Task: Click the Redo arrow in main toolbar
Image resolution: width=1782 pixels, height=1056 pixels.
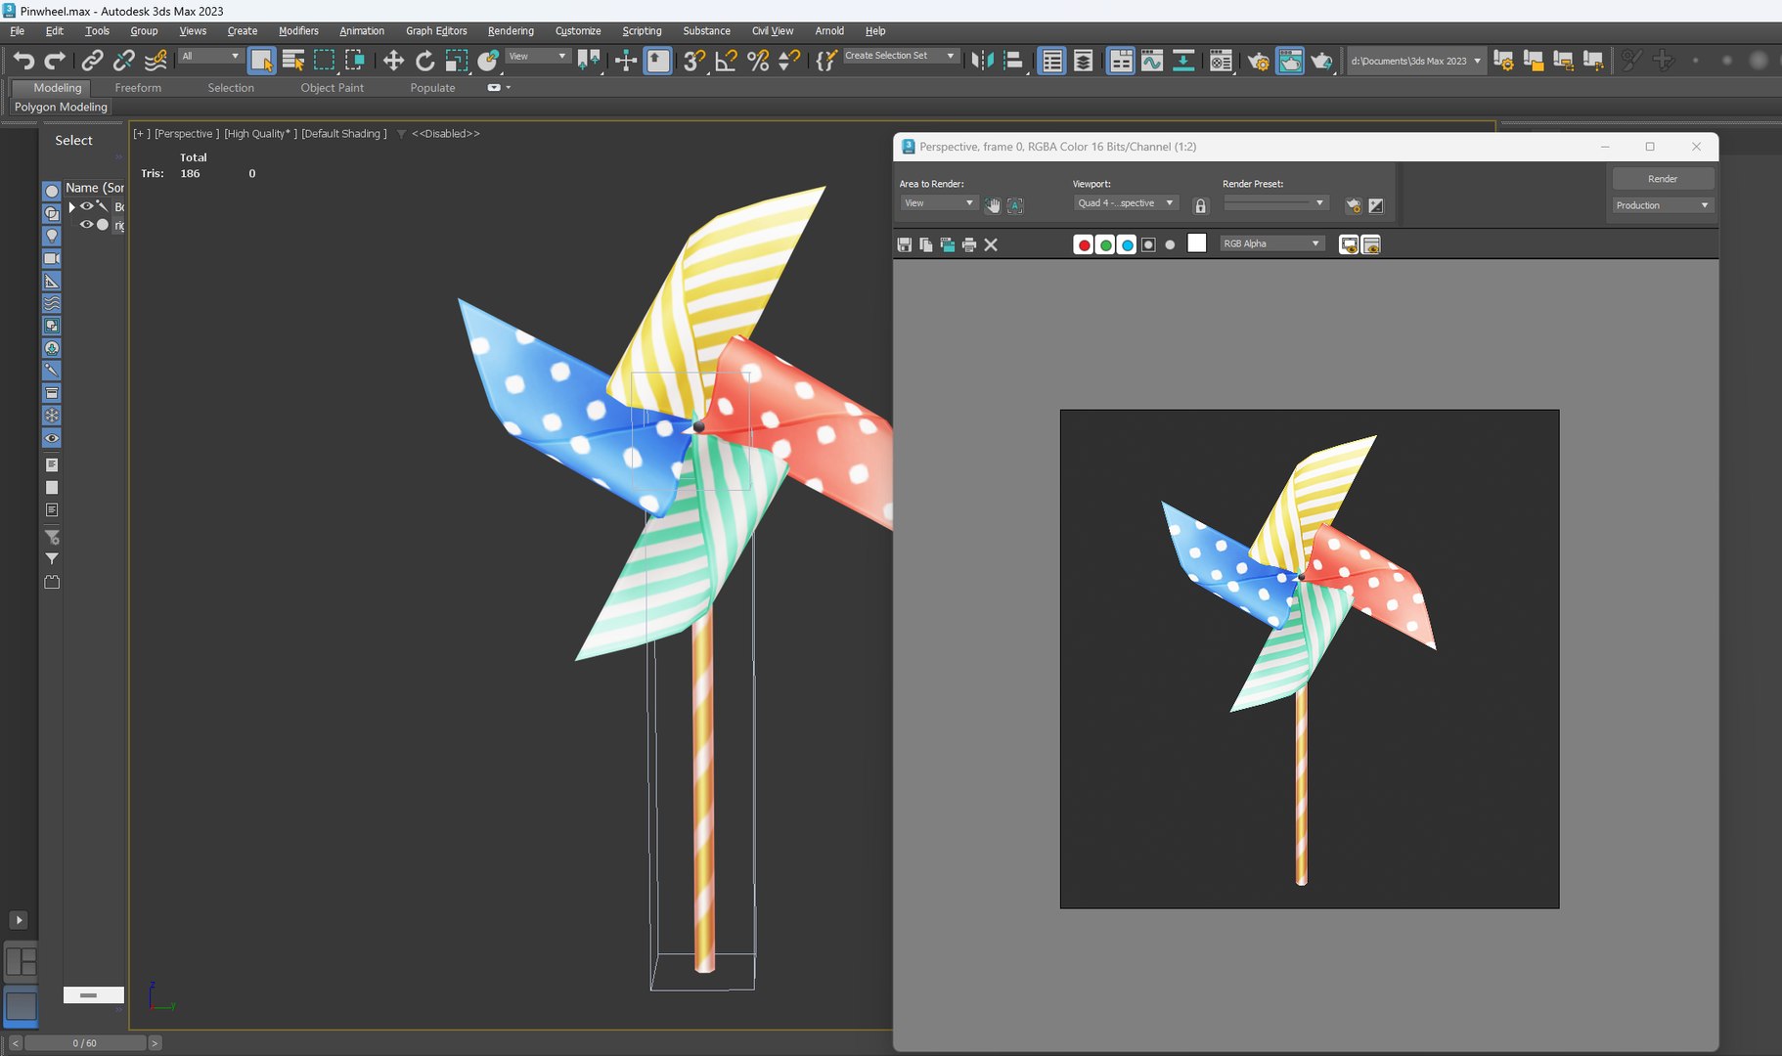Action: pyautogui.click(x=56, y=61)
